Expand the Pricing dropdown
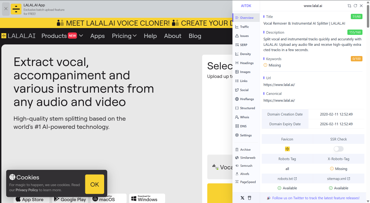The width and height of the screenshot is (370, 203). [124, 36]
